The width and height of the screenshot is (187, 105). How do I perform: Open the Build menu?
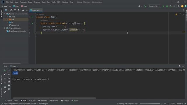[44, 2]
